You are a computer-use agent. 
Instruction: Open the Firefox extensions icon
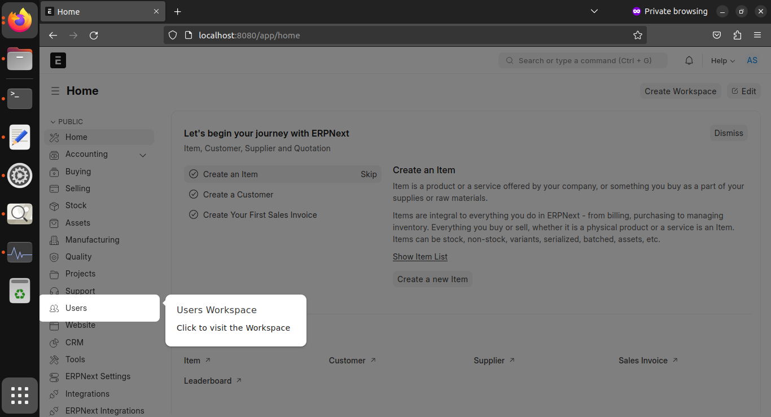pos(737,35)
